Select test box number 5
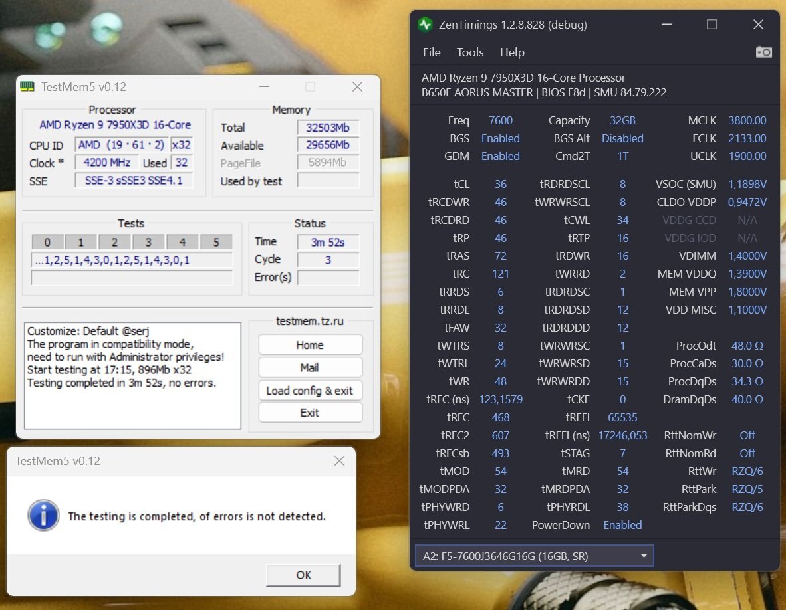The height and width of the screenshot is (610, 786). point(216,242)
